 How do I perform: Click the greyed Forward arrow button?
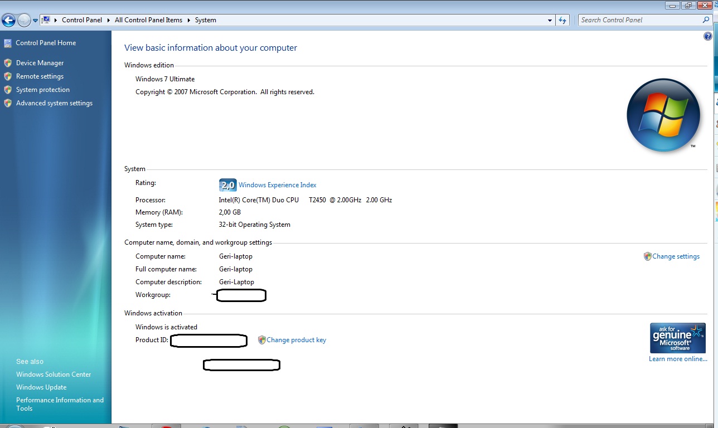click(x=24, y=21)
